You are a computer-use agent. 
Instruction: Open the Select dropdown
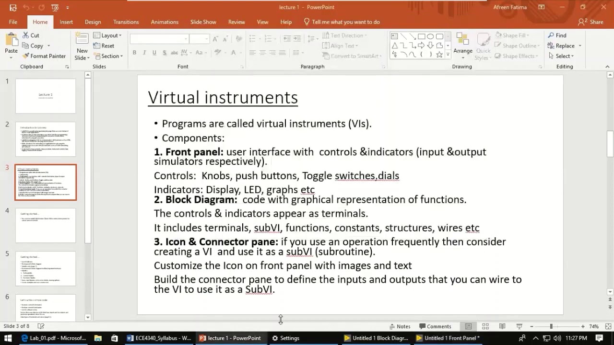click(560, 56)
